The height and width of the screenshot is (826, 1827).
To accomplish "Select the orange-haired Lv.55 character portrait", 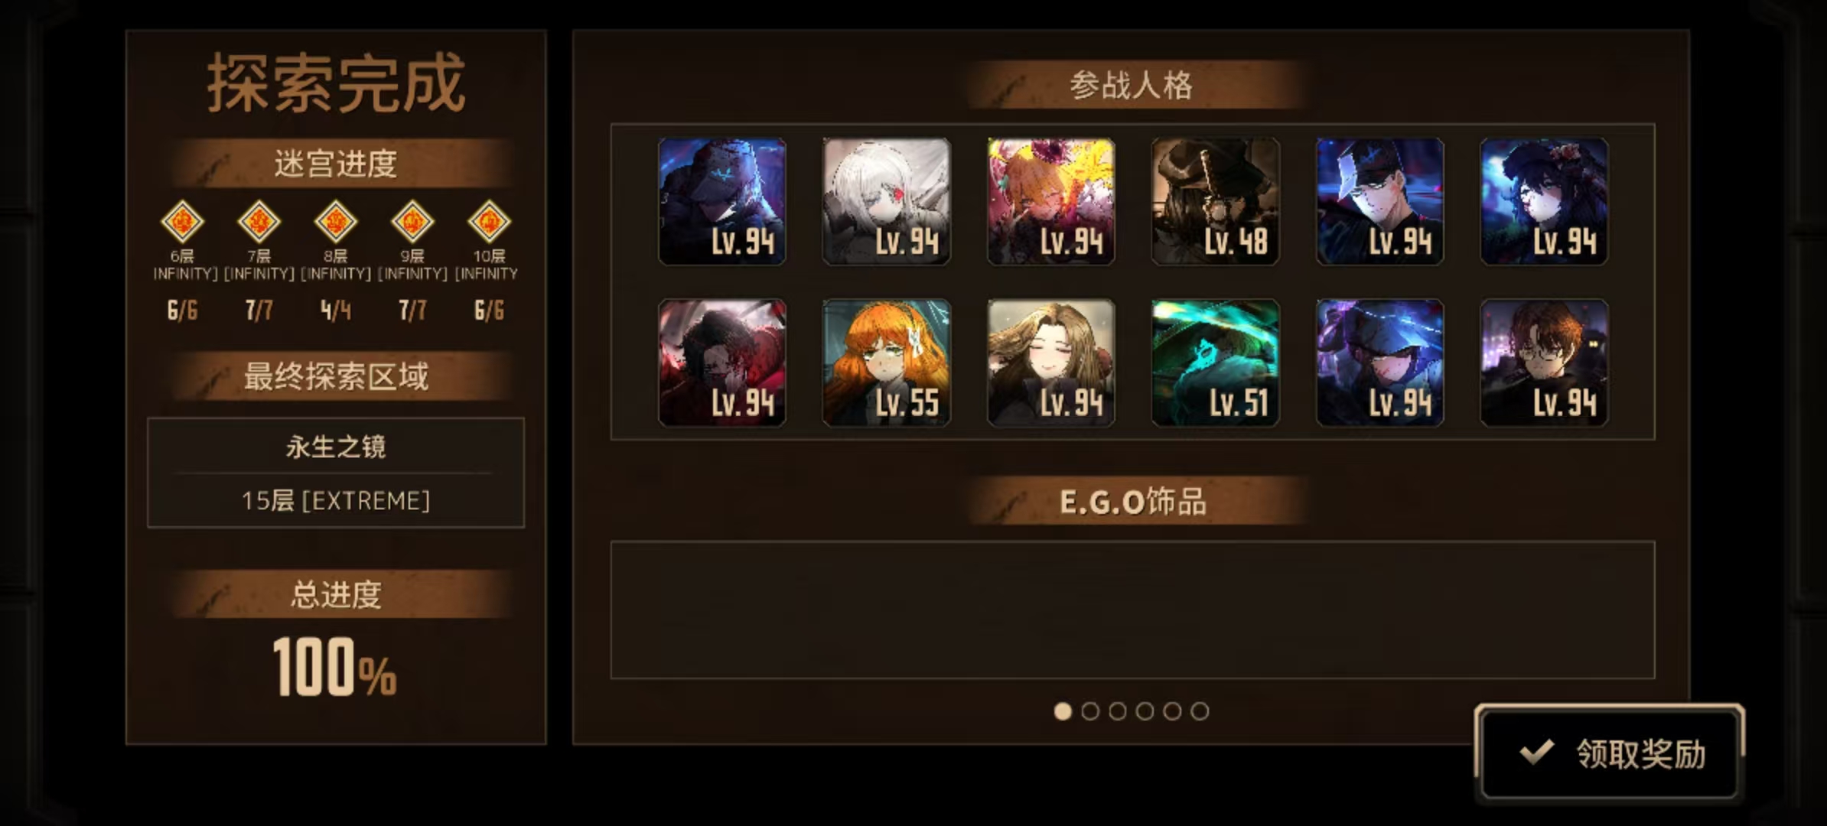I will (887, 363).
